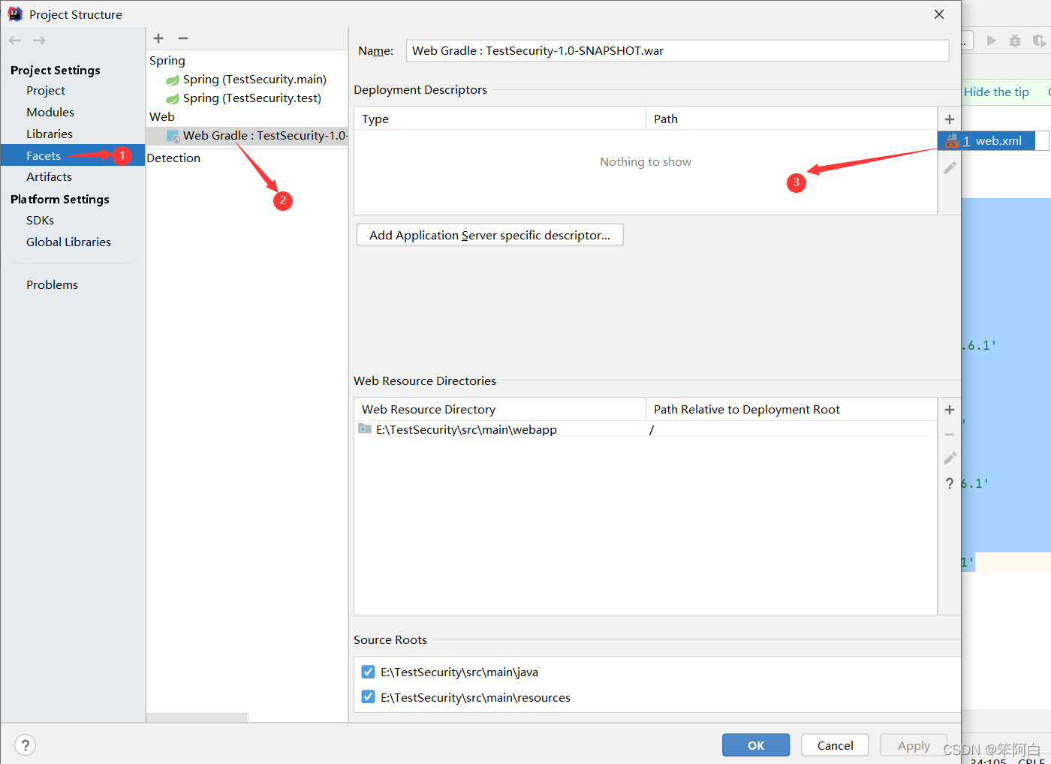Click the debug bug icon in IDE toolbar

pos(1015,41)
